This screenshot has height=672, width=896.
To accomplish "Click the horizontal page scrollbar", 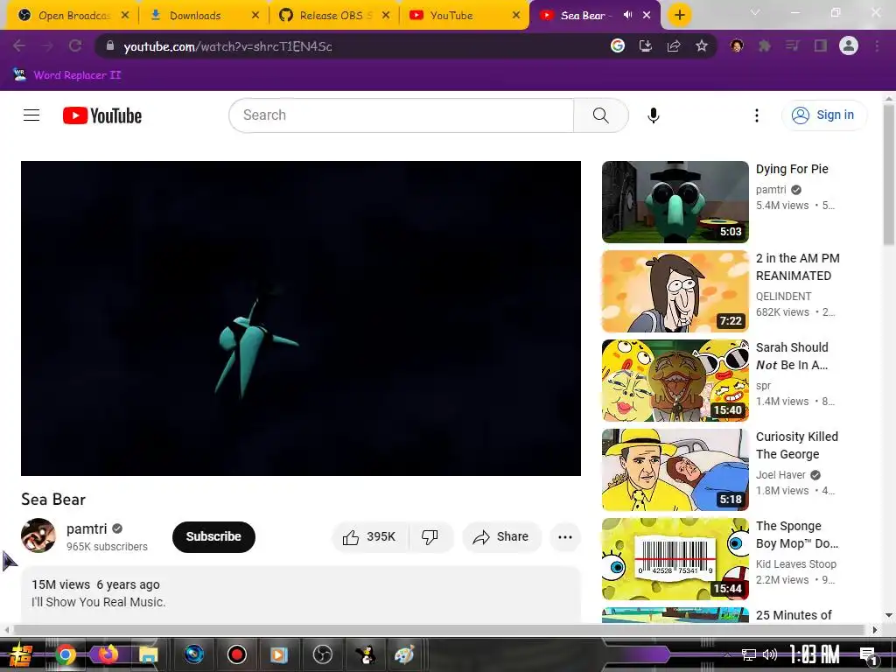I will click(x=439, y=630).
